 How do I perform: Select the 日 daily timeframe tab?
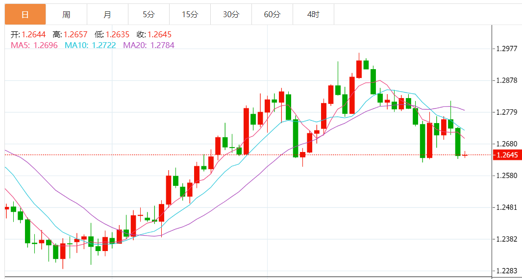tap(25, 14)
